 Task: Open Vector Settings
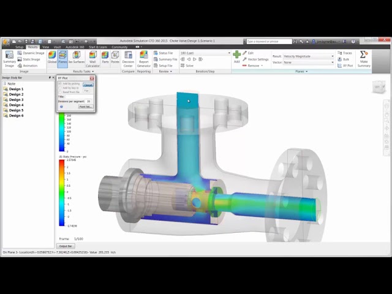tap(255, 59)
